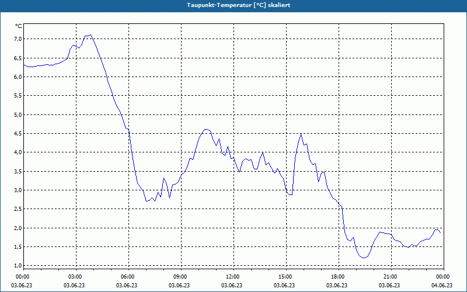Select the 03.06.23 date beneath 09:00
467x292 pixels.
179,285
